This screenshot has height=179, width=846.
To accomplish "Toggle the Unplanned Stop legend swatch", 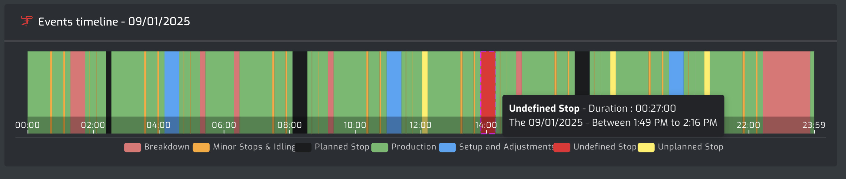I will [646, 147].
